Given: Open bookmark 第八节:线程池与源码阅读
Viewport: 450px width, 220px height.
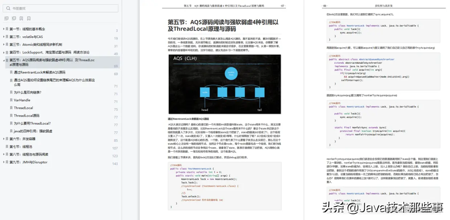Looking at the screenshot, I should pyautogui.click(x=29, y=154).
